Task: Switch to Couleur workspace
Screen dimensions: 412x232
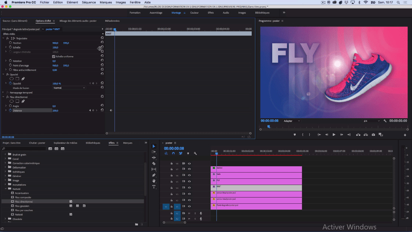Action: point(194,12)
